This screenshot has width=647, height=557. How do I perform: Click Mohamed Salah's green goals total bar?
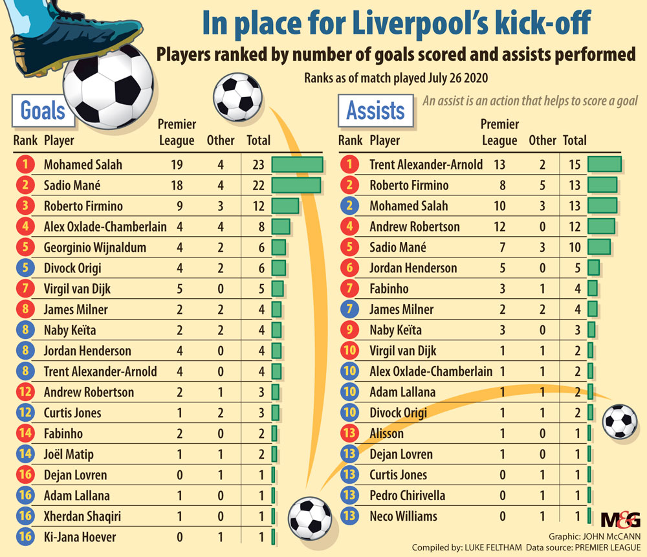click(x=297, y=165)
